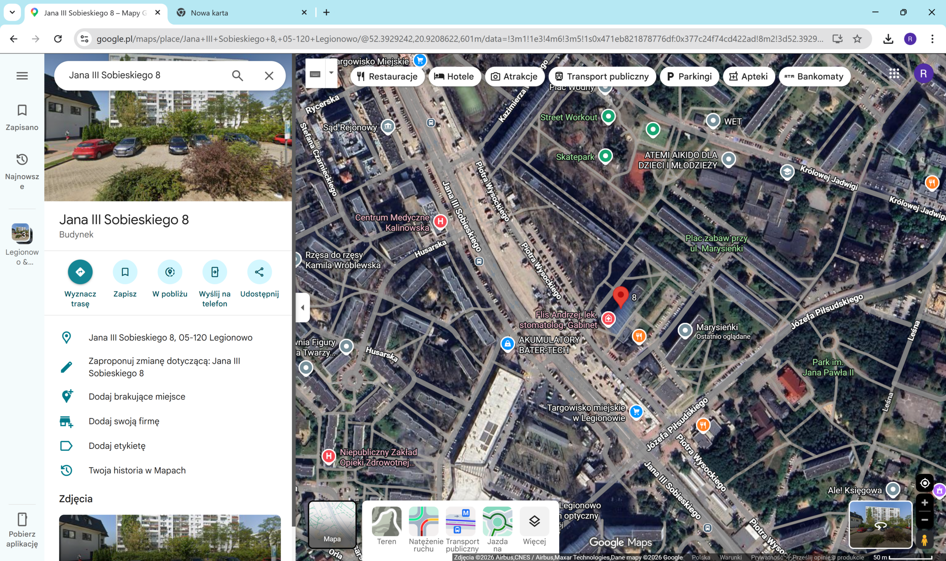The image size is (946, 561).
Task: Click the Wyznacz trasę directions icon
Action: tap(80, 272)
